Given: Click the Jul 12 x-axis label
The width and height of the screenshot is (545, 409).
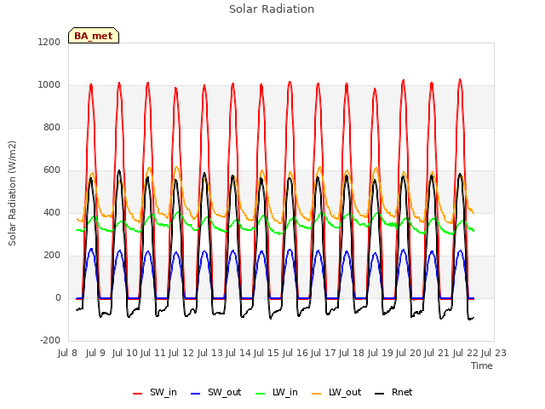Looking at the screenshot, I should pos(181,354).
